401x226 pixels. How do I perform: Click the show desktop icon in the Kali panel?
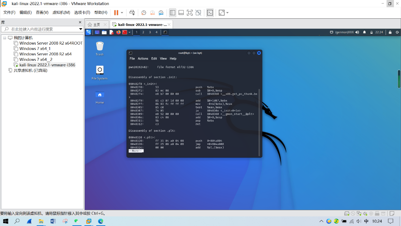[x=97, y=32]
